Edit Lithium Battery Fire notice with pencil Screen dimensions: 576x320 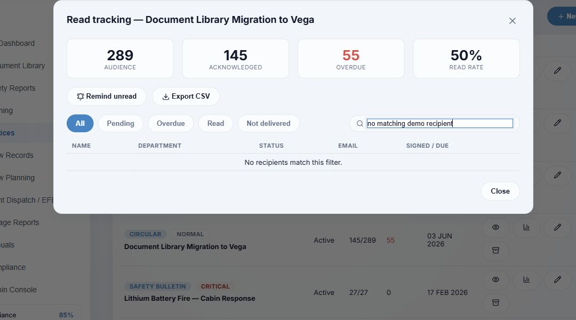pos(557,279)
